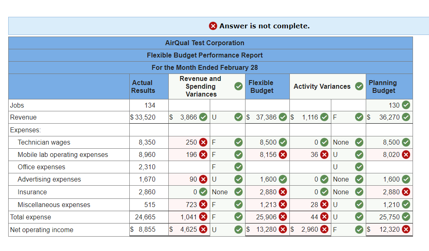Click the green check beside Technician wages flexible budget 8,500
The height and width of the screenshot is (251, 429).
pyautogui.click(x=282, y=142)
